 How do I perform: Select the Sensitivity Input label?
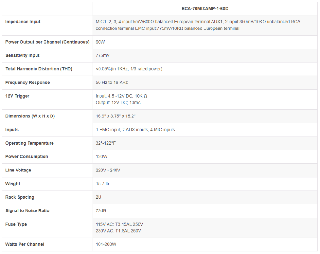pyautogui.click(x=22, y=55)
